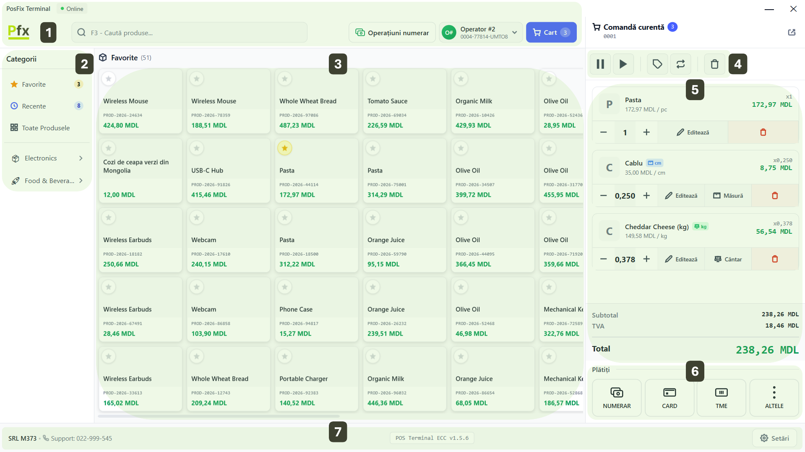This screenshot has height=452, width=805.
Task: Unfavorite the Pasta 172,97 MDL product
Action: point(284,148)
